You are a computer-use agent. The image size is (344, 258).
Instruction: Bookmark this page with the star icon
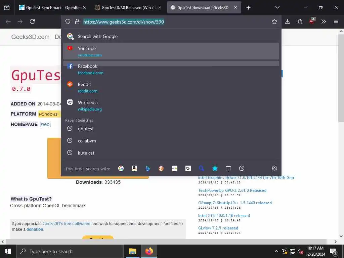(274, 21)
